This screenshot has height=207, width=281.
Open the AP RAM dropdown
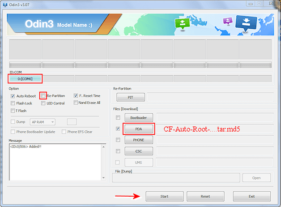(43, 122)
